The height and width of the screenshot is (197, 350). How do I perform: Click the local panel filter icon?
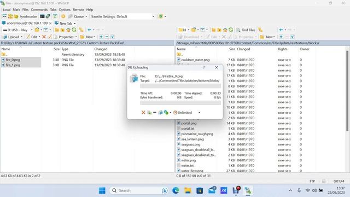pyautogui.click(x=46, y=30)
